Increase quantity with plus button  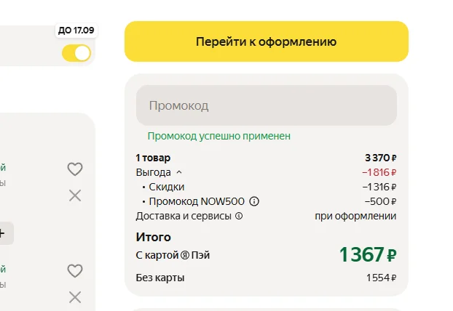tap(2, 233)
